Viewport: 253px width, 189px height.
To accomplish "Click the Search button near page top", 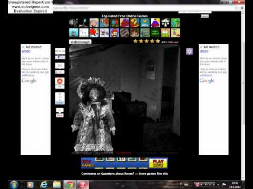I will [205, 16].
